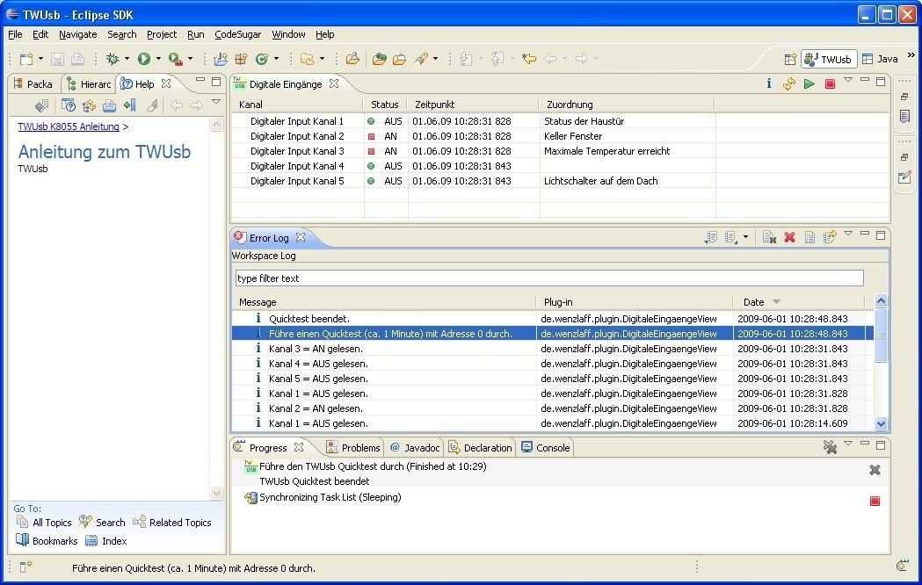Click Clear Log Viewer icon in Error Log
Screen dimensions: 922x585
point(769,237)
